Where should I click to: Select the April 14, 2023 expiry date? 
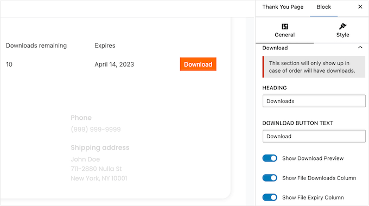click(x=114, y=65)
